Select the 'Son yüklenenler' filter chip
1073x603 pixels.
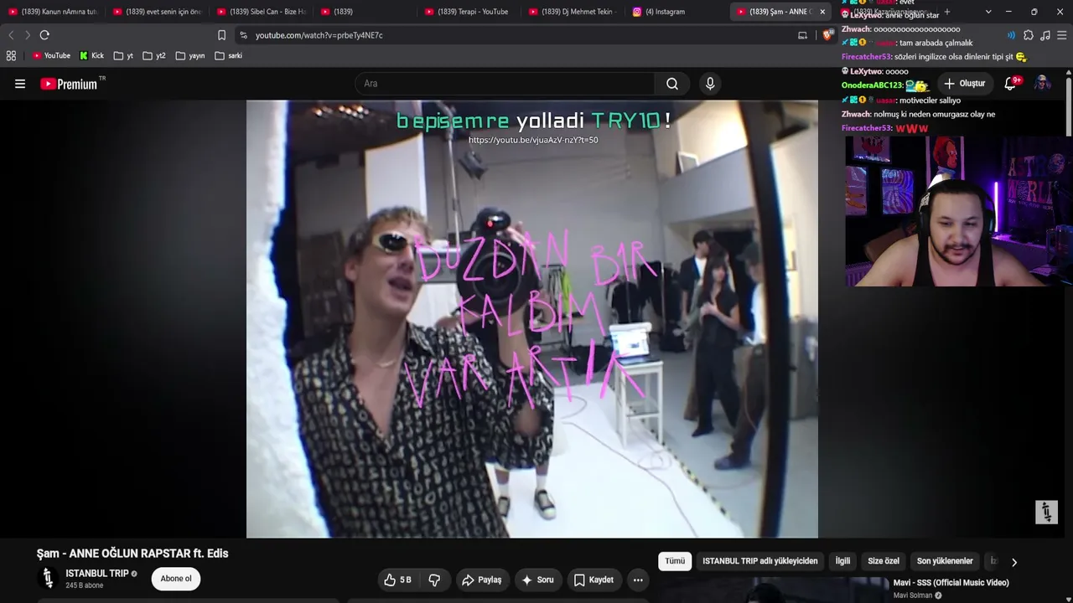coord(945,561)
